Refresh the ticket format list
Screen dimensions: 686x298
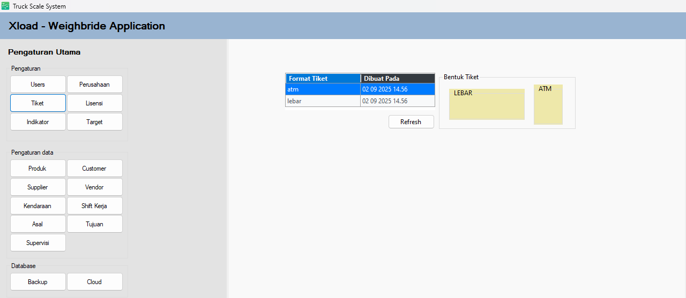411,122
